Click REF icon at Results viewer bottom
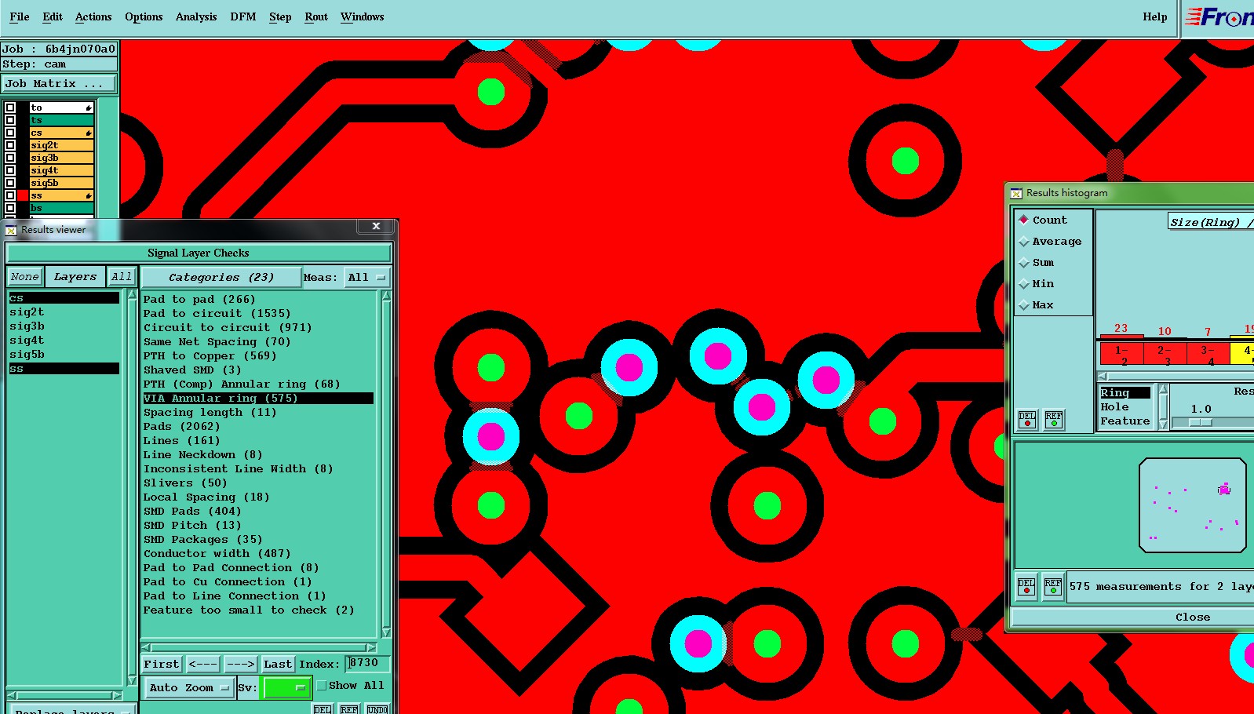The image size is (1254, 714). click(x=349, y=709)
